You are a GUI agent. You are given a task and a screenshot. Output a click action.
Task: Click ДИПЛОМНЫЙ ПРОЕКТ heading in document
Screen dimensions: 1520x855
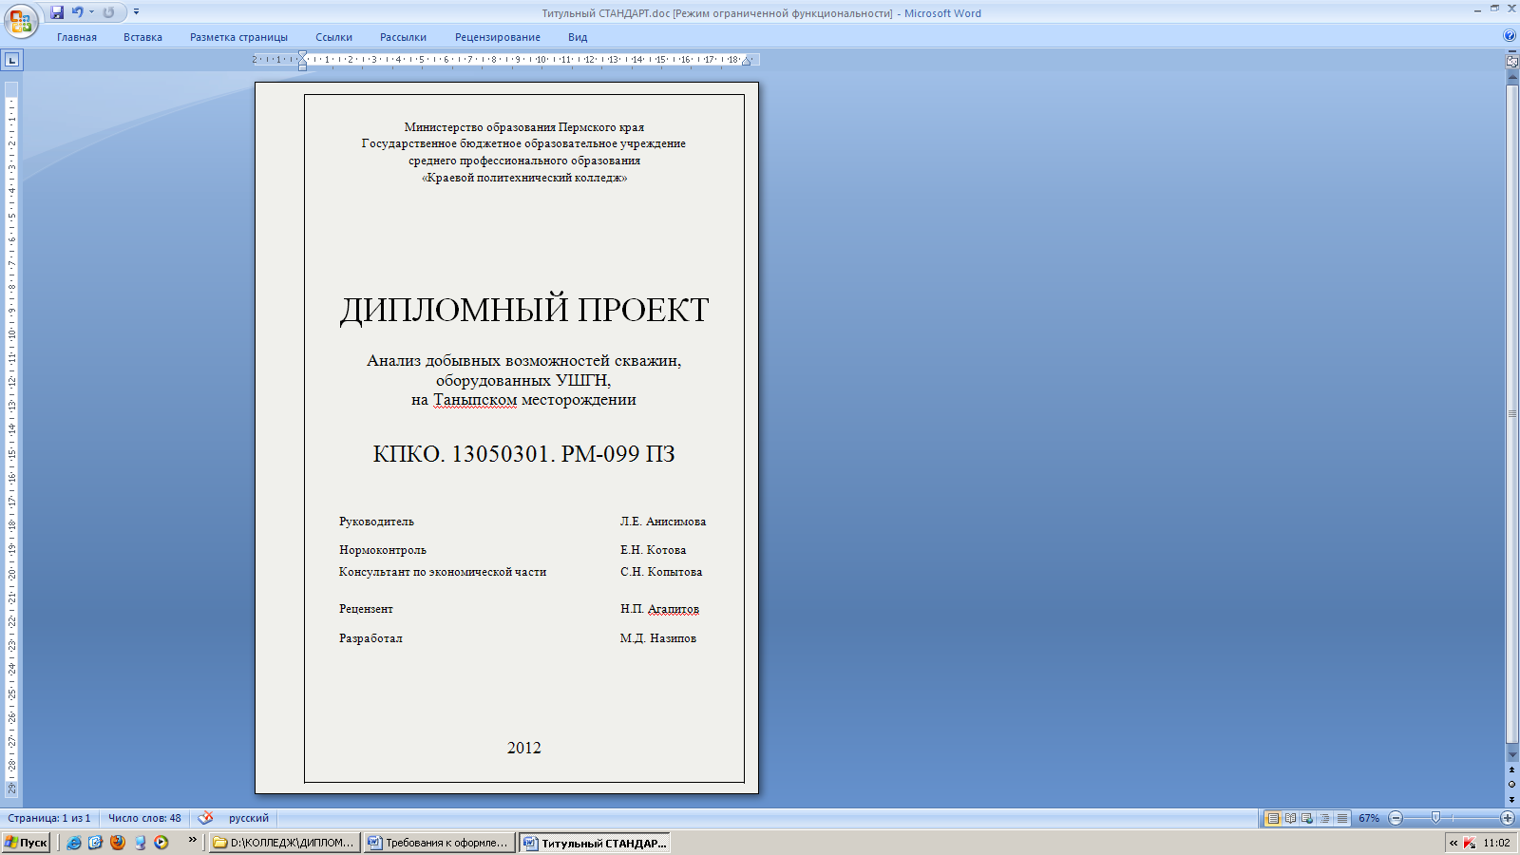click(524, 311)
